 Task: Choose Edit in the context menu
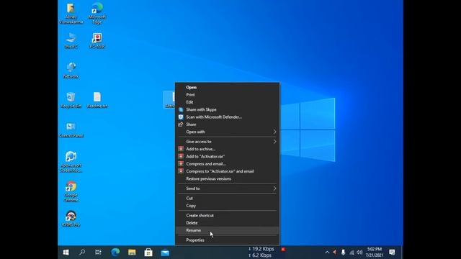coord(228,102)
